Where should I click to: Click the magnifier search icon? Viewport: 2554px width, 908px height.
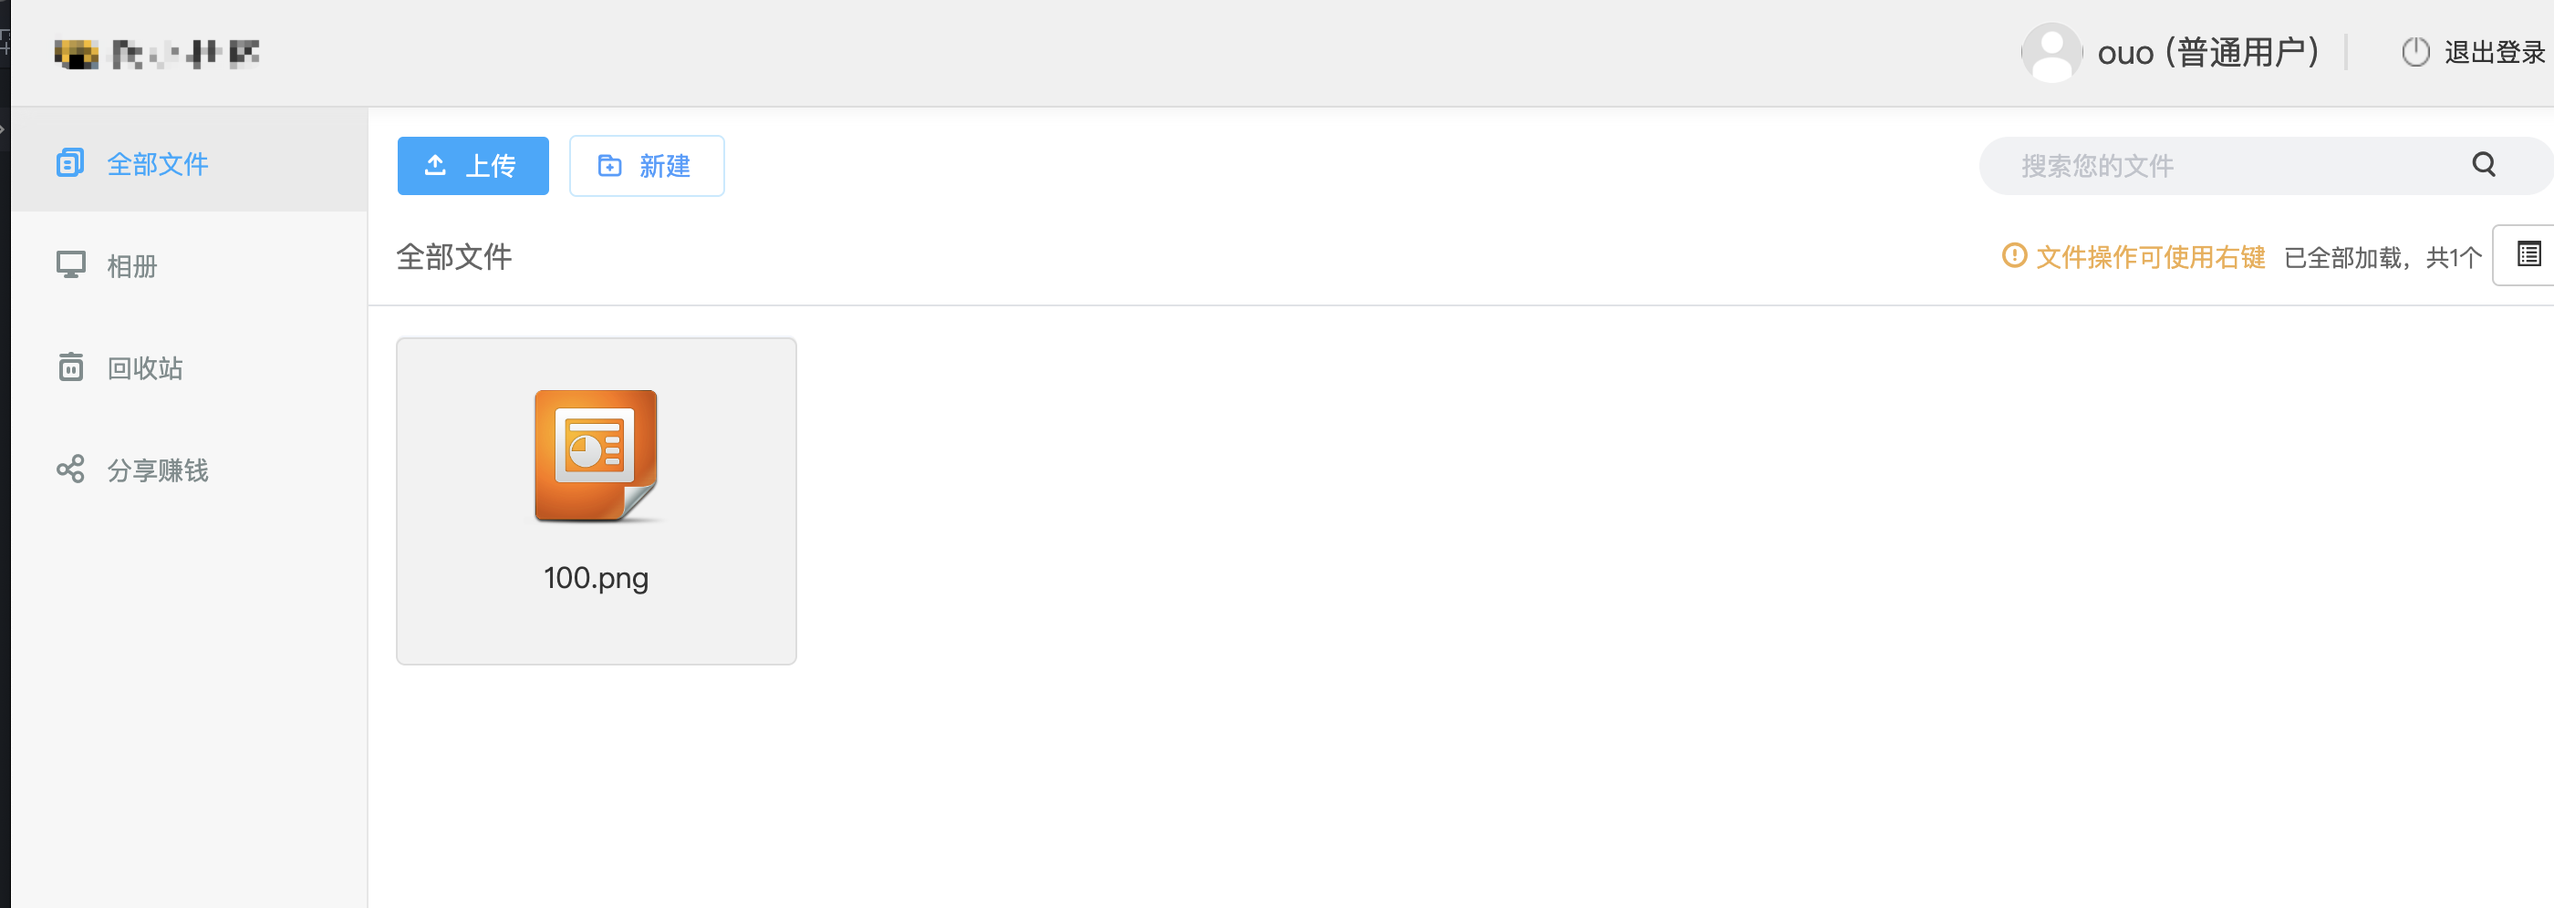(2484, 164)
